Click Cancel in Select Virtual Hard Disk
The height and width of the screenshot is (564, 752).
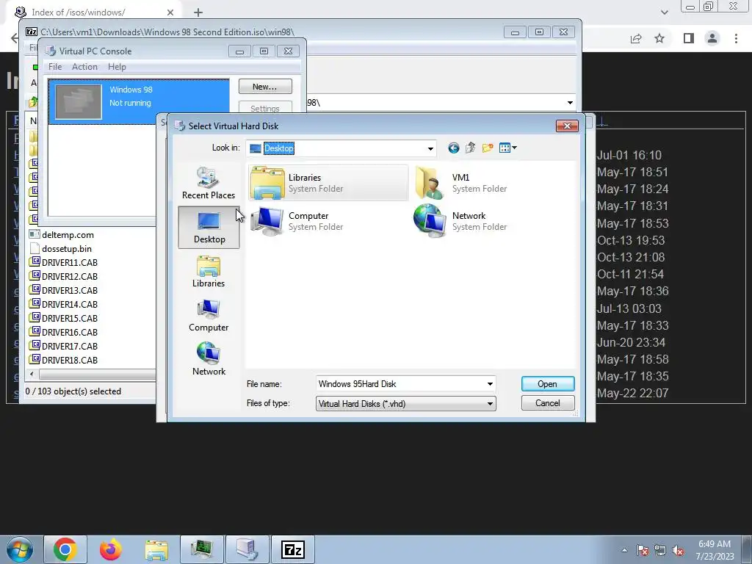pos(547,403)
